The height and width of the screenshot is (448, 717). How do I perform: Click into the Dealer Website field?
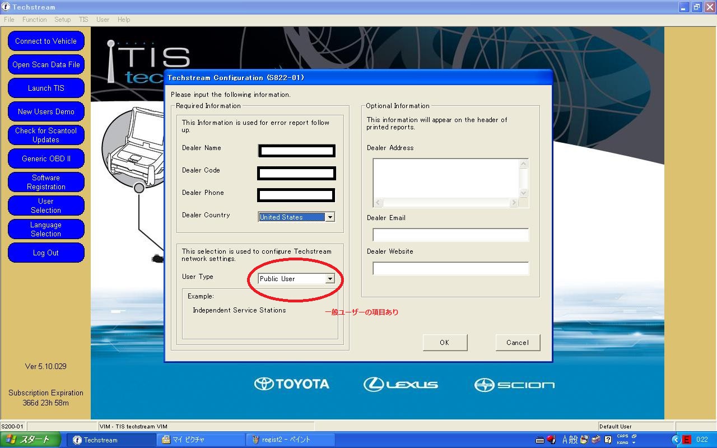[x=451, y=268]
